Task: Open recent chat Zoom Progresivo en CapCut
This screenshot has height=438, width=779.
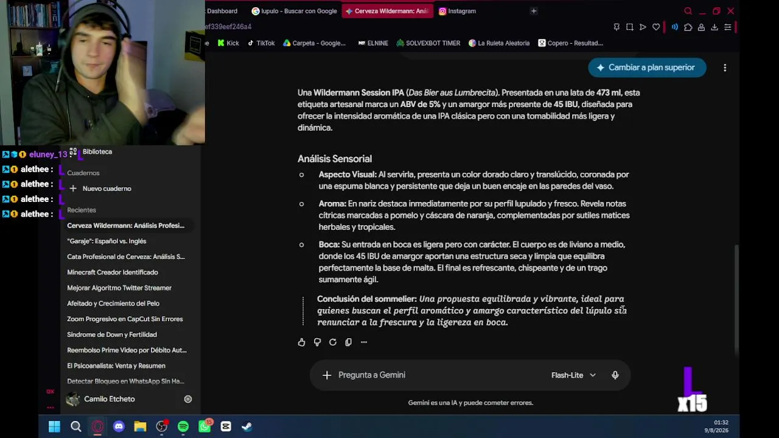Action: point(125,319)
